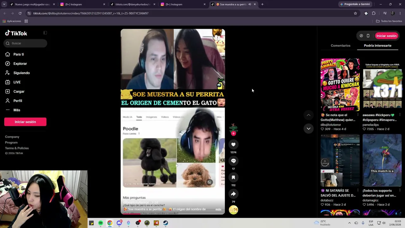Viewport: 405px width, 228px height.
Task: View site information icon in address bar
Action: [x=29, y=13]
